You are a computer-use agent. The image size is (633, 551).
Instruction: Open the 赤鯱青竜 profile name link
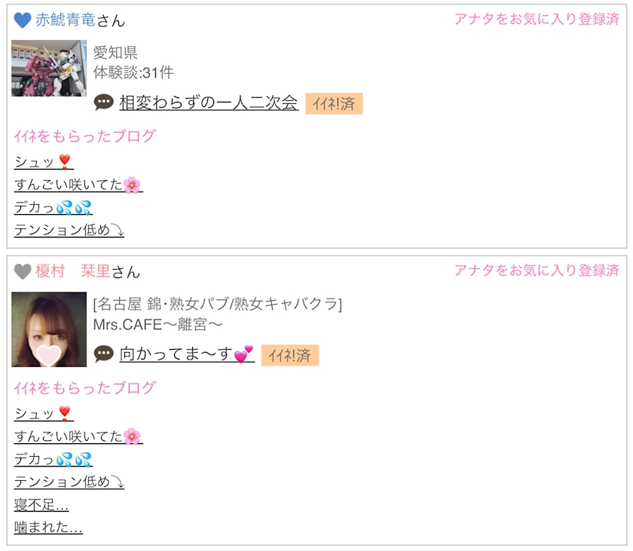coord(66,20)
